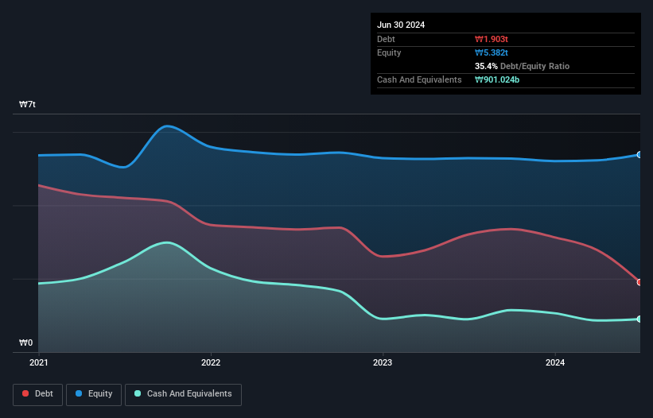Image resolution: width=653 pixels, height=418 pixels.
Task: Select the Cash endpoint marker on chart
Action: point(639,319)
